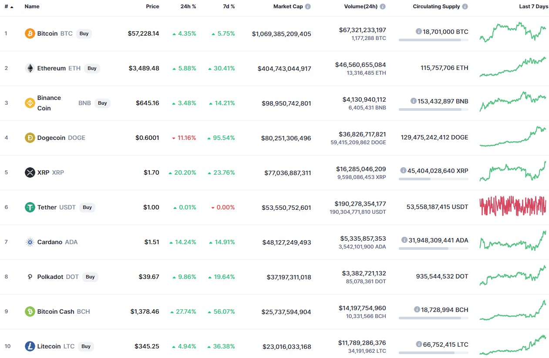Click the Bitcoin orange logo icon
This screenshot has height=358, width=549.
click(30, 33)
